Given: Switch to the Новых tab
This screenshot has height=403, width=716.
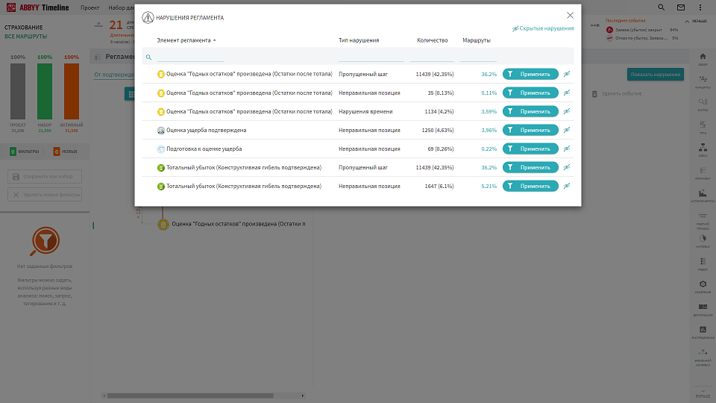Looking at the screenshot, I should coord(66,151).
